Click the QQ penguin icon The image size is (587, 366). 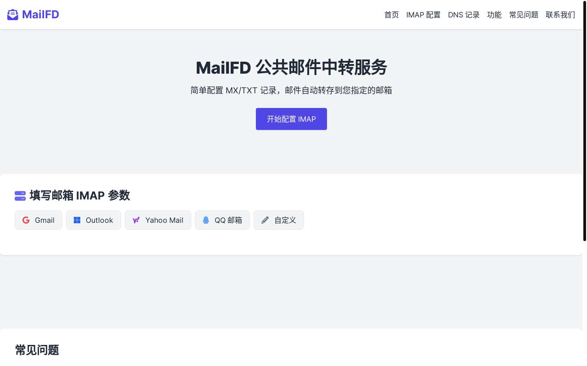(206, 220)
